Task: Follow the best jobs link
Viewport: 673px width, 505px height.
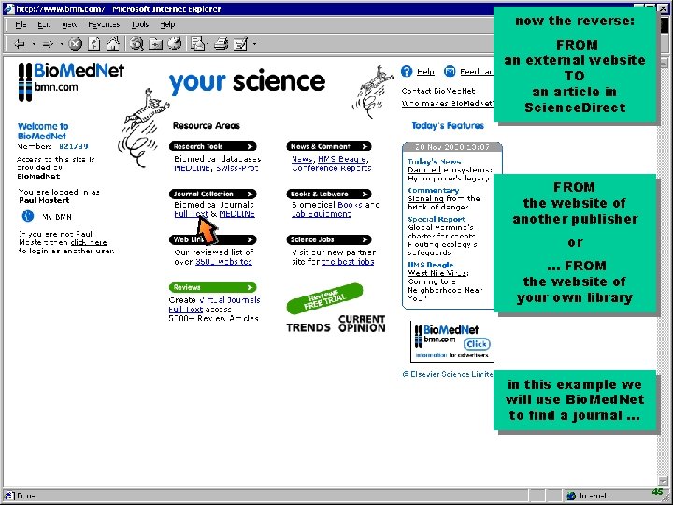Action: pos(348,262)
